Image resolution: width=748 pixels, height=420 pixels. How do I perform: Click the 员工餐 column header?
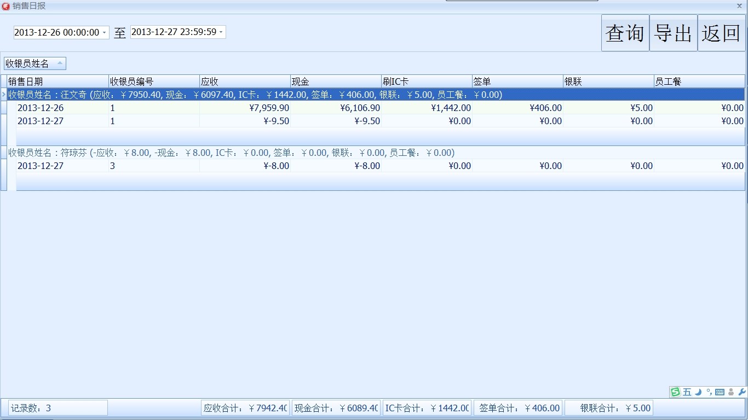tap(699, 81)
